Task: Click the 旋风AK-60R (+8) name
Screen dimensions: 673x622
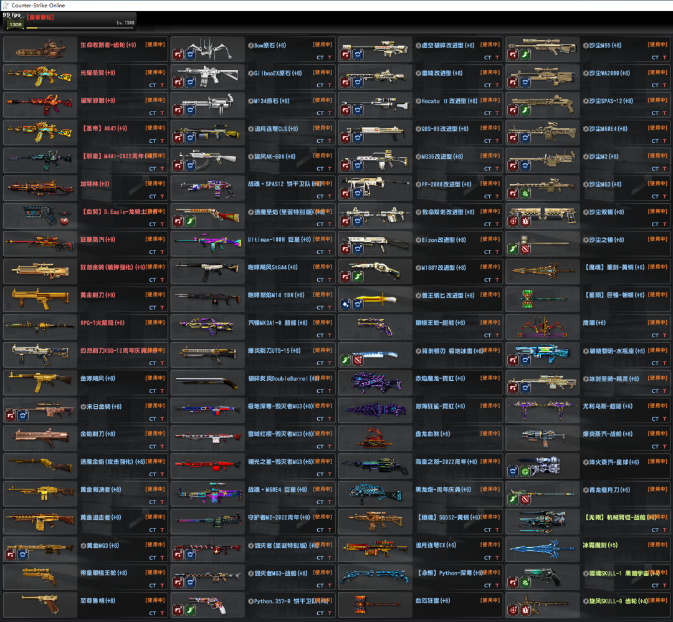Action: pyautogui.click(x=275, y=156)
